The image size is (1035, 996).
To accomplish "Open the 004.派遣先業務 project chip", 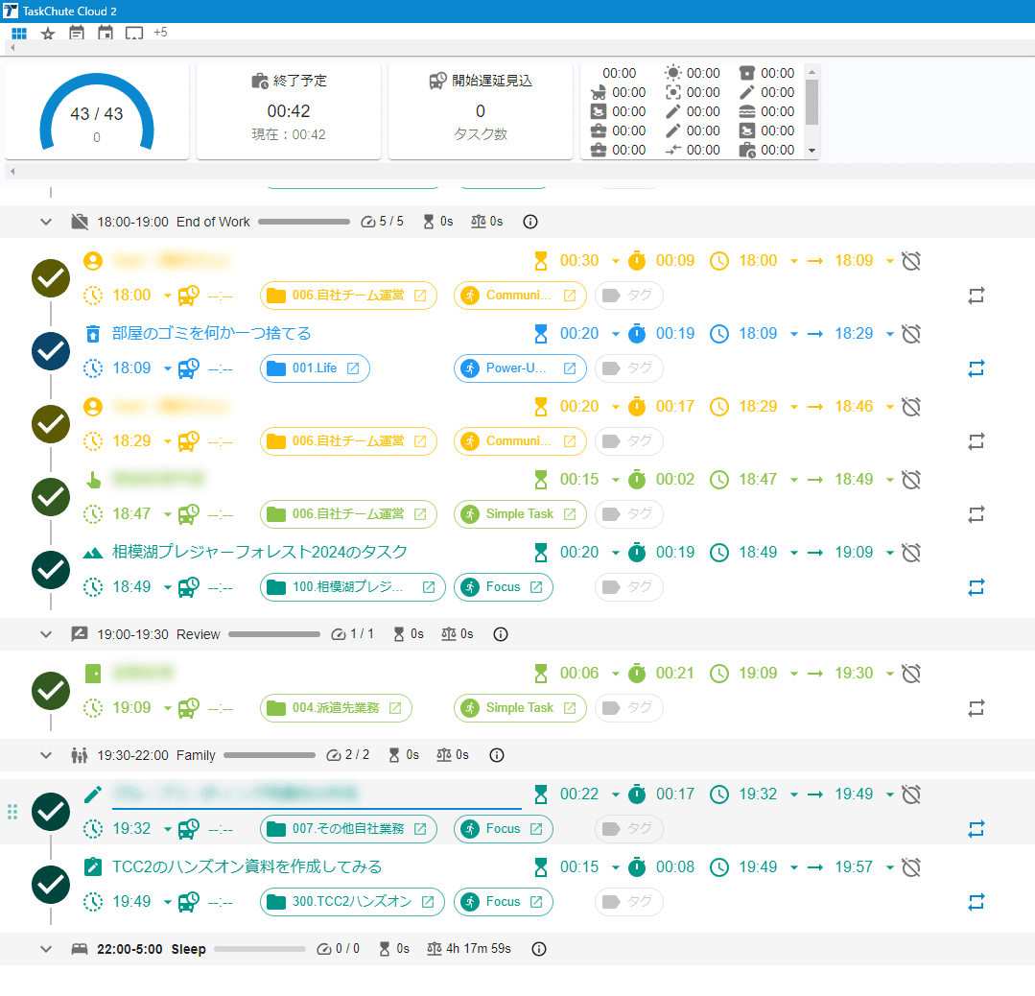I will click(336, 708).
